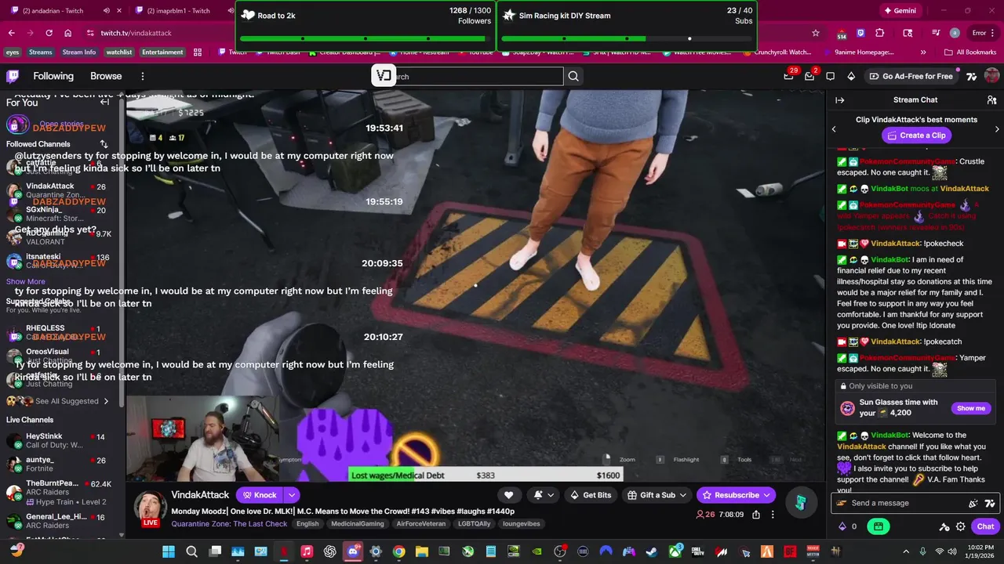1004x564 pixels.
Task: Open Steam from the taskbar
Action: pos(652,551)
